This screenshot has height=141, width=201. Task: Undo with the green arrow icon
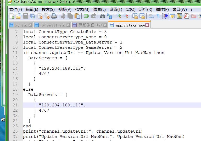86,16
